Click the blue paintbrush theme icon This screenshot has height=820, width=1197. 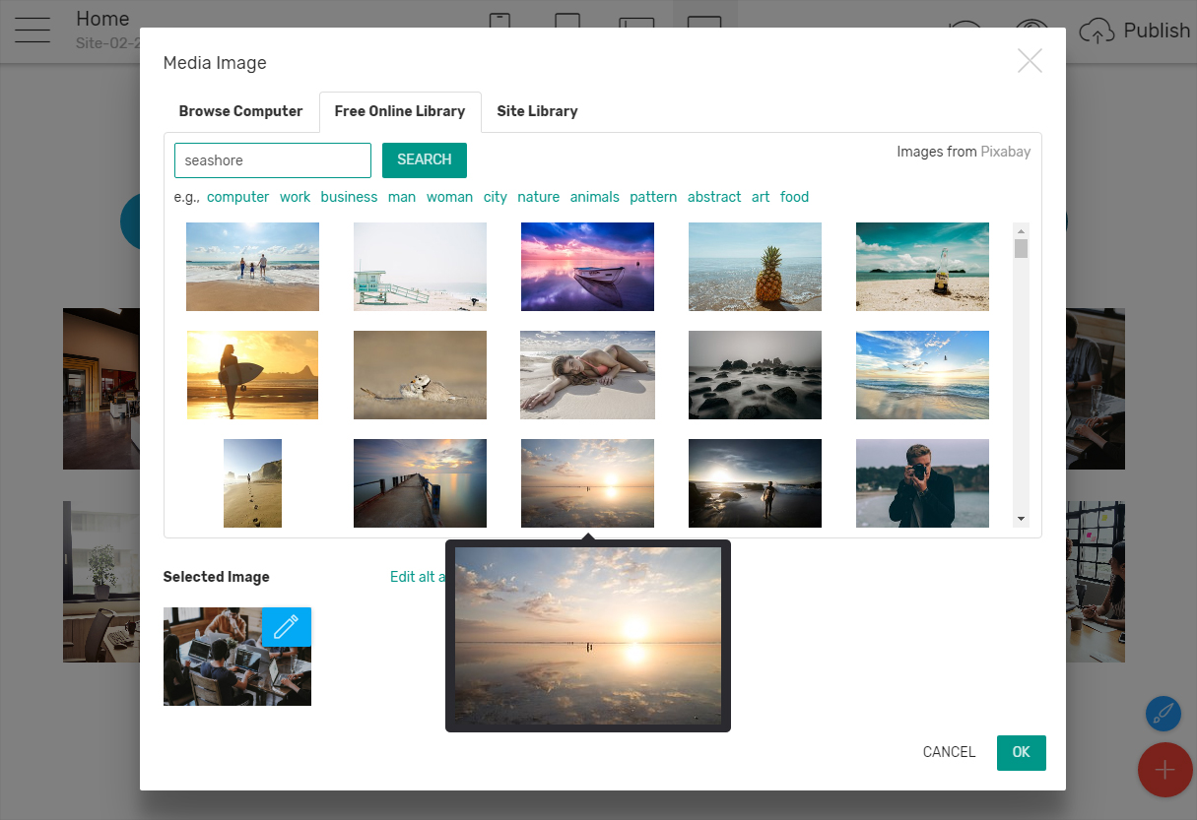coord(1163,714)
